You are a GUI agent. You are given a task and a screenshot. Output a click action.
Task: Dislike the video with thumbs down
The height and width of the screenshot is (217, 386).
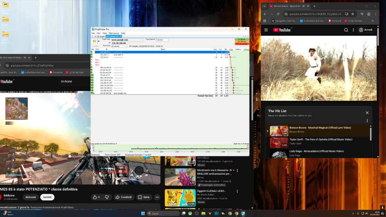click(x=107, y=197)
